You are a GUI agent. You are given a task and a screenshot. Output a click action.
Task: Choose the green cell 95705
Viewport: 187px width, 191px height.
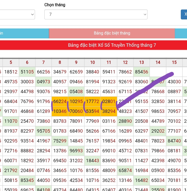(43, 131)
